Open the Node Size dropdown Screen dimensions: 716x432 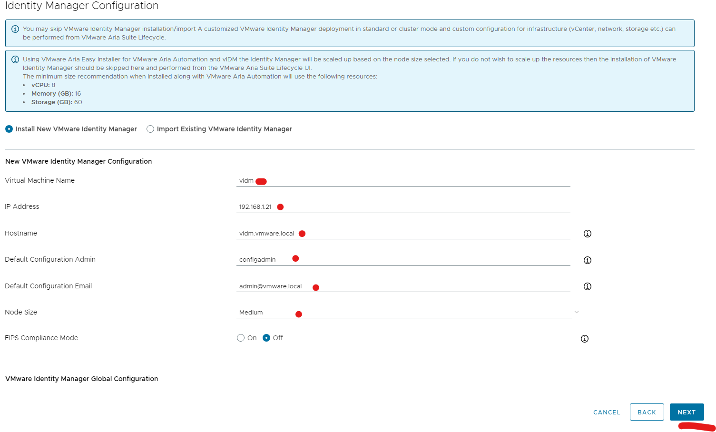pyautogui.click(x=408, y=313)
